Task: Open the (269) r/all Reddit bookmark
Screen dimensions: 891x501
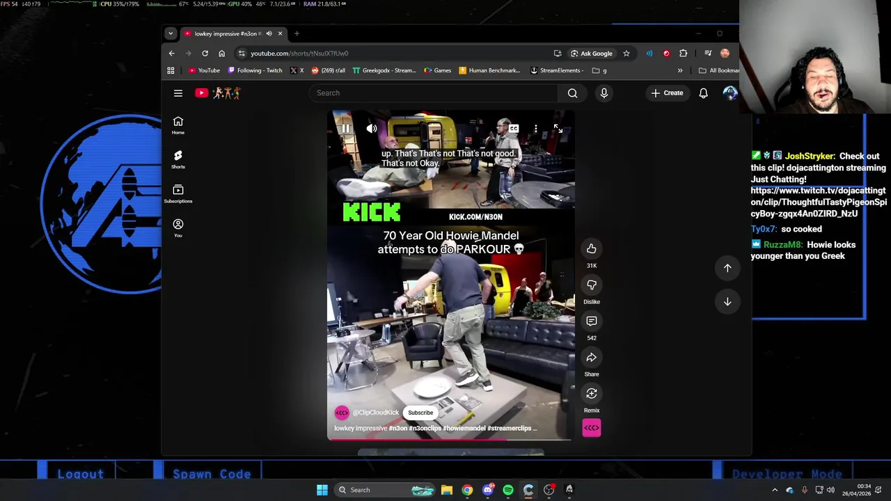Action: (329, 70)
